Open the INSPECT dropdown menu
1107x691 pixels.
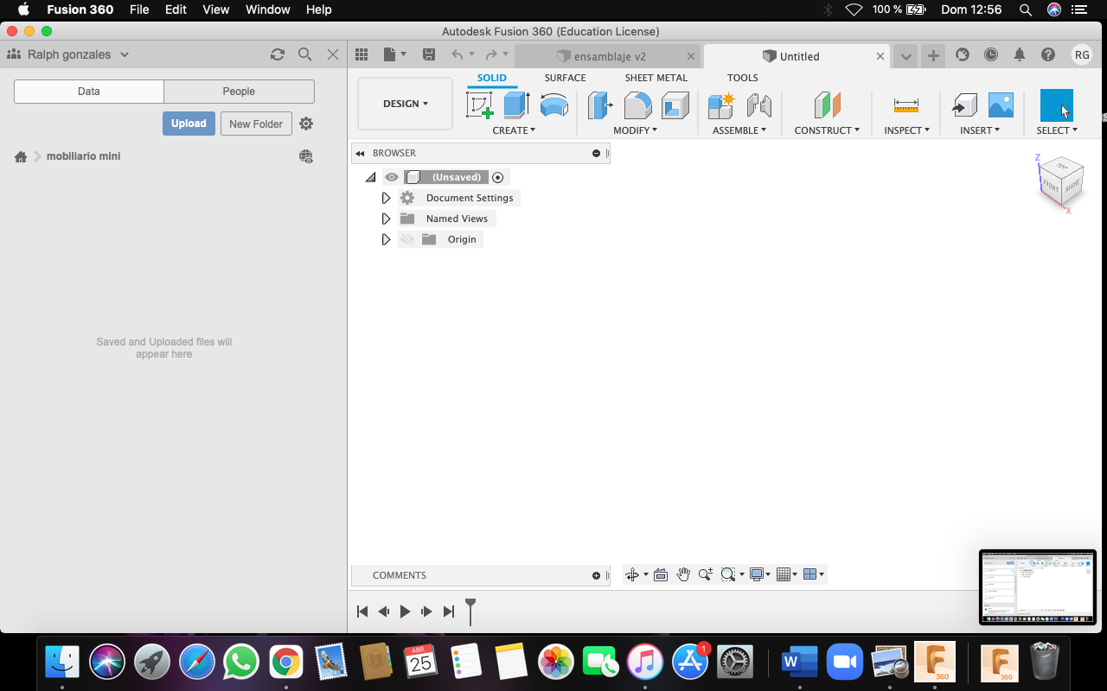[x=906, y=130]
